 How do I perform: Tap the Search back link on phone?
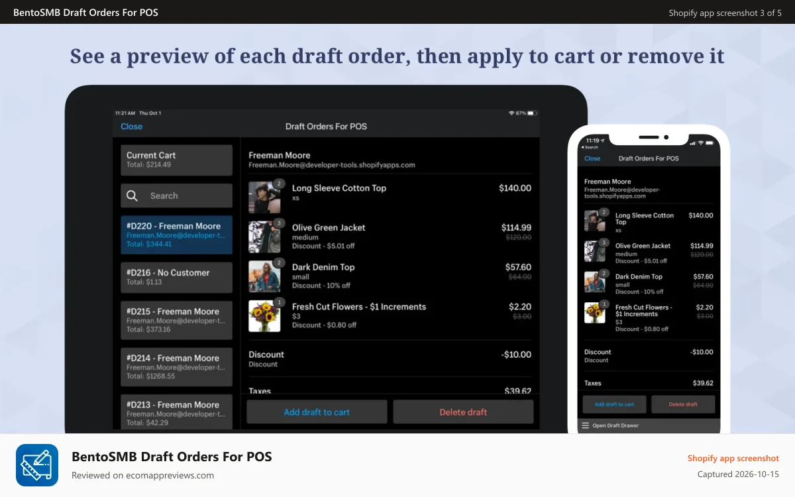tap(588, 147)
